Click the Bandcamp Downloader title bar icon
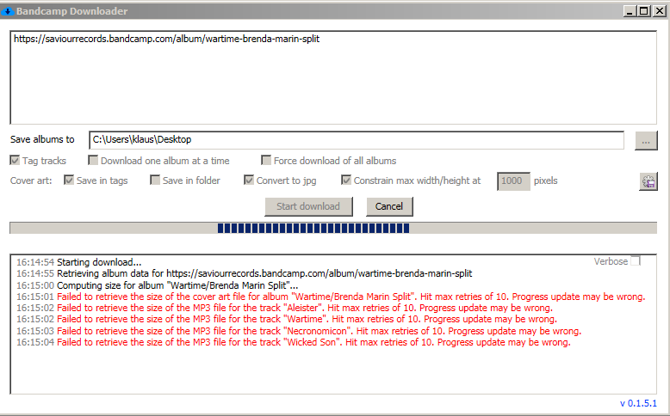The height and width of the screenshot is (416, 670). pos(7,11)
